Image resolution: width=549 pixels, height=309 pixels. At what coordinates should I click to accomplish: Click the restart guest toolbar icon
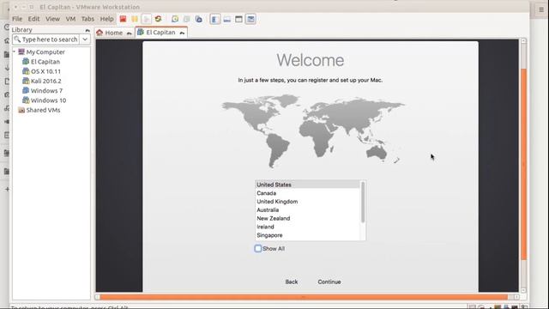pos(158,19)
